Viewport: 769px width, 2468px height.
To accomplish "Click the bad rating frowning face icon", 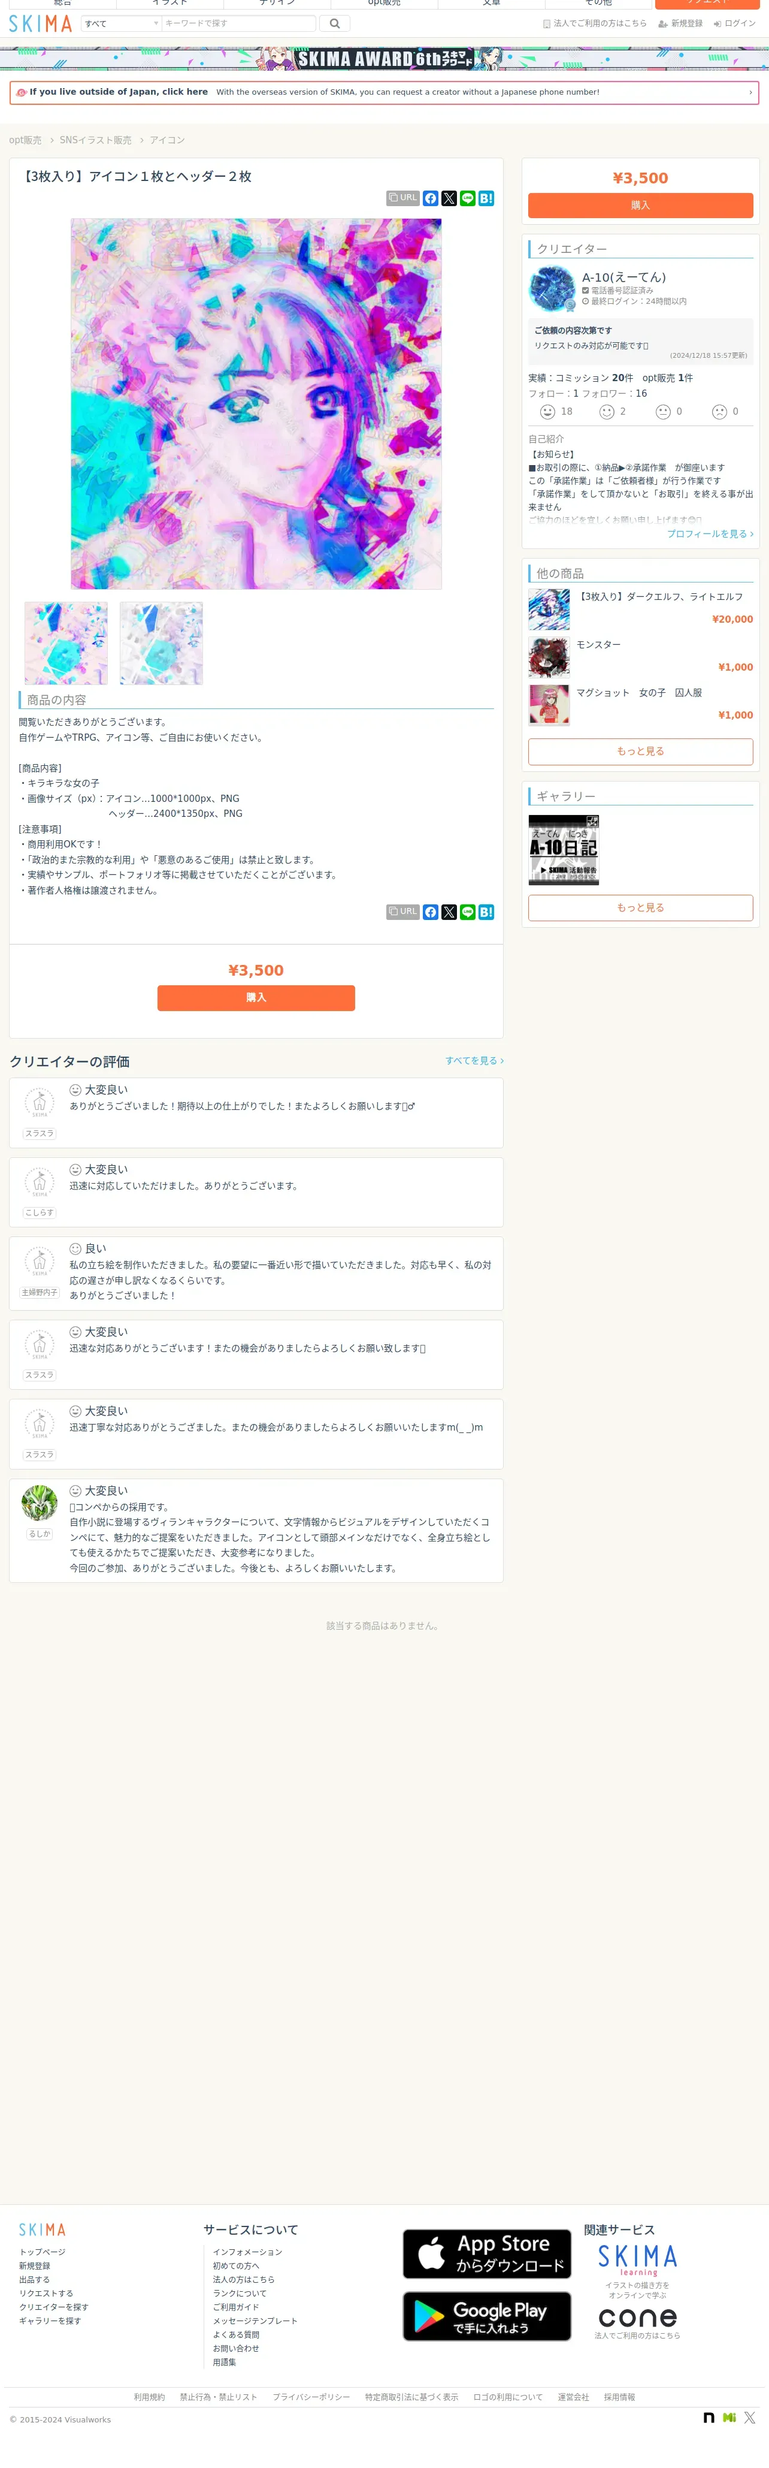I will pyautogui.click(x=719, y=412).
